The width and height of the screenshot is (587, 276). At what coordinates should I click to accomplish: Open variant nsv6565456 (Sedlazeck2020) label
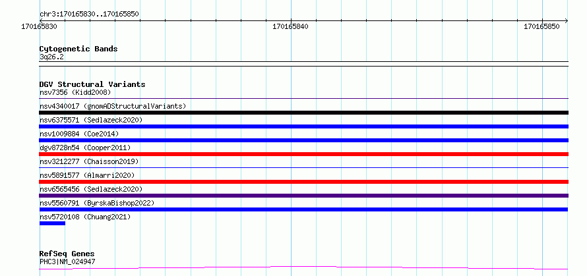click(x=91, y=189)
